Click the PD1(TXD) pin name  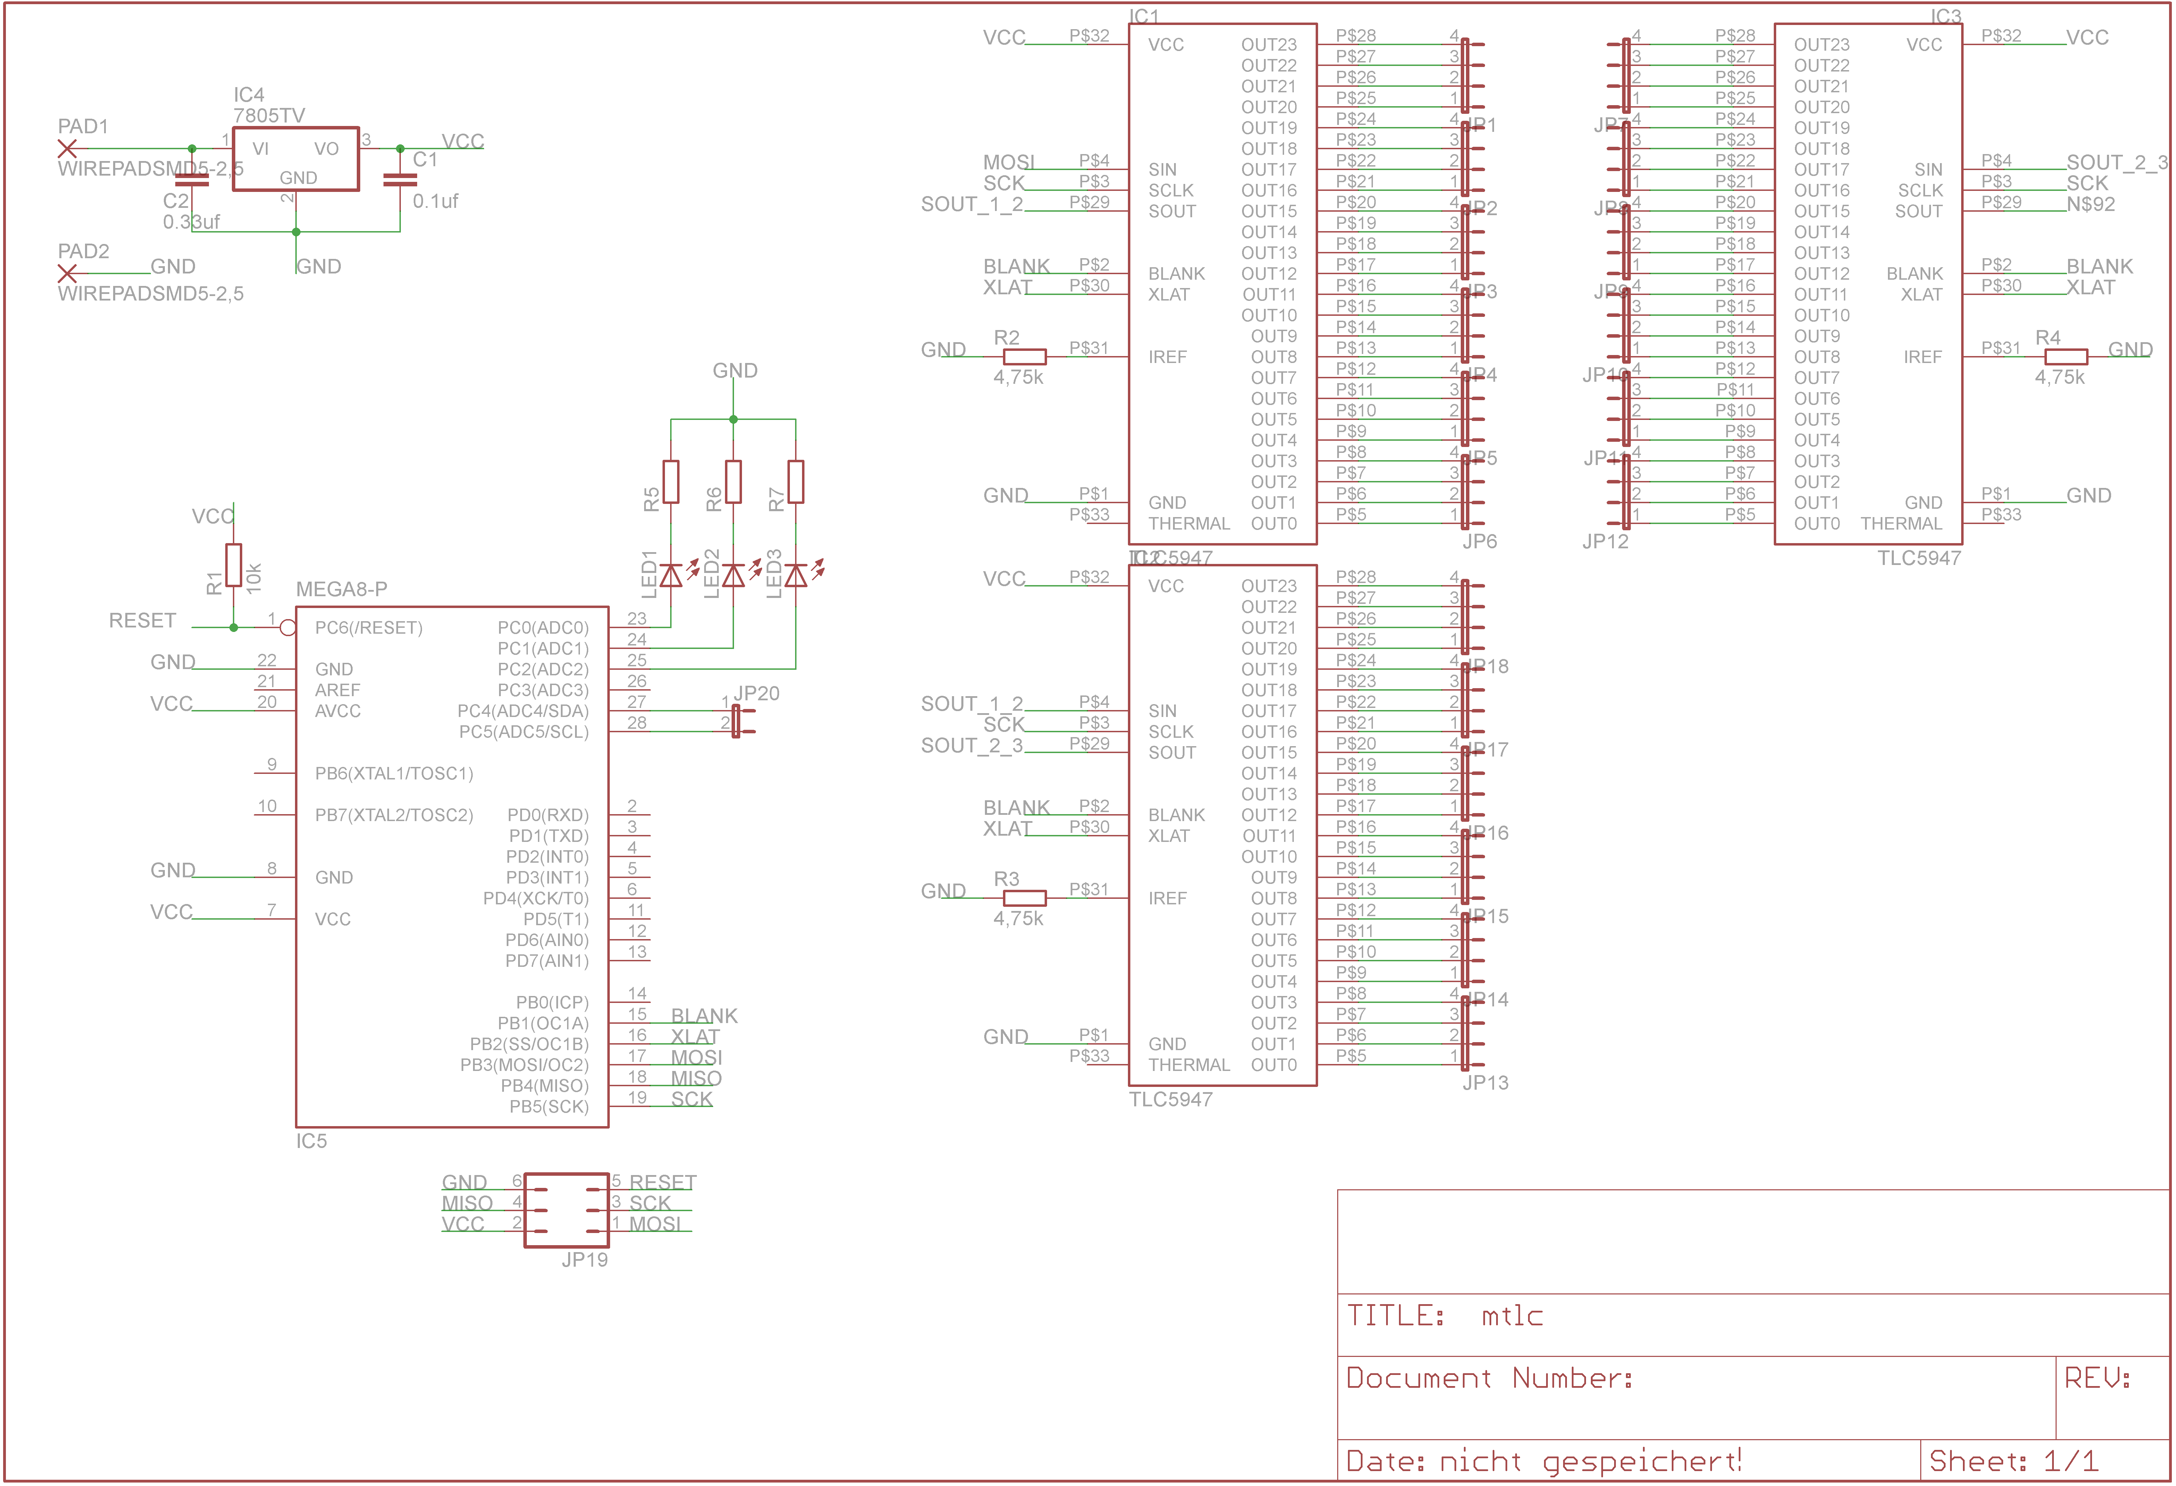550,835
